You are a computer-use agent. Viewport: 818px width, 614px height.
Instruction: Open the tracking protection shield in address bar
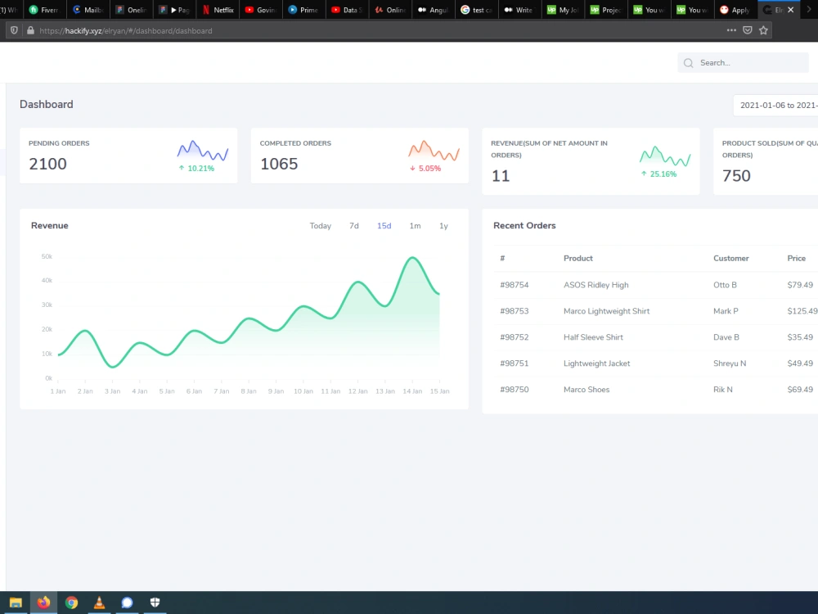coord(14,29)
